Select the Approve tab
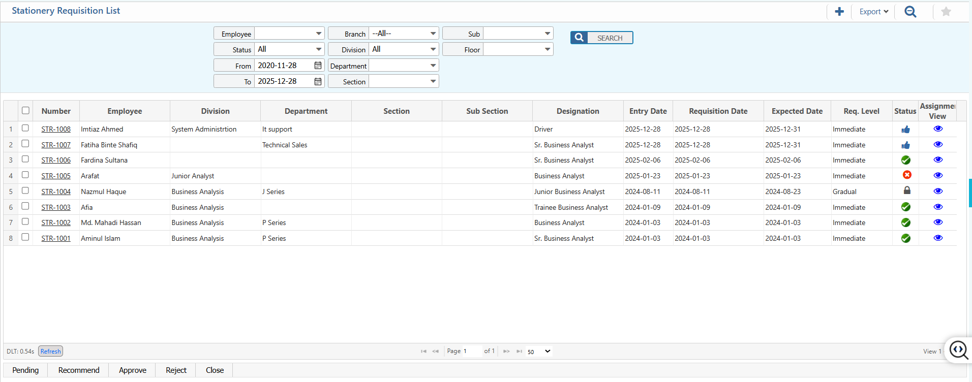Viewport: 972px width, 382px height. tap(133, 370)
